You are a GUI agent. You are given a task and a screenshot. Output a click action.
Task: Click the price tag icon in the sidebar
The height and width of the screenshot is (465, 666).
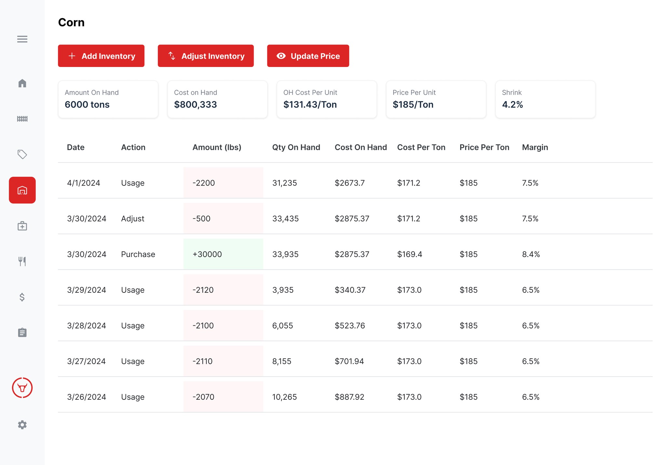tap(22, 154)
